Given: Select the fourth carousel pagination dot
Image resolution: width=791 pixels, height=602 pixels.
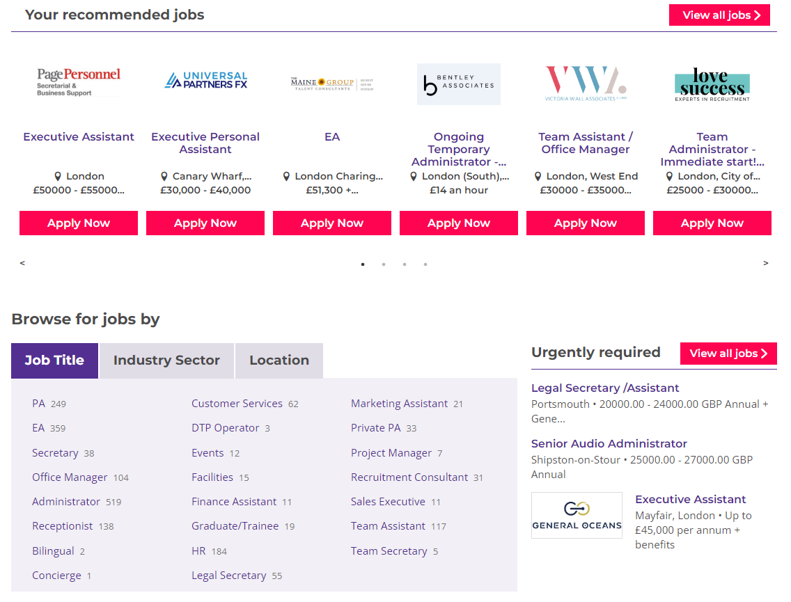Looking at the screenshot, I should [x=425, y=264].
